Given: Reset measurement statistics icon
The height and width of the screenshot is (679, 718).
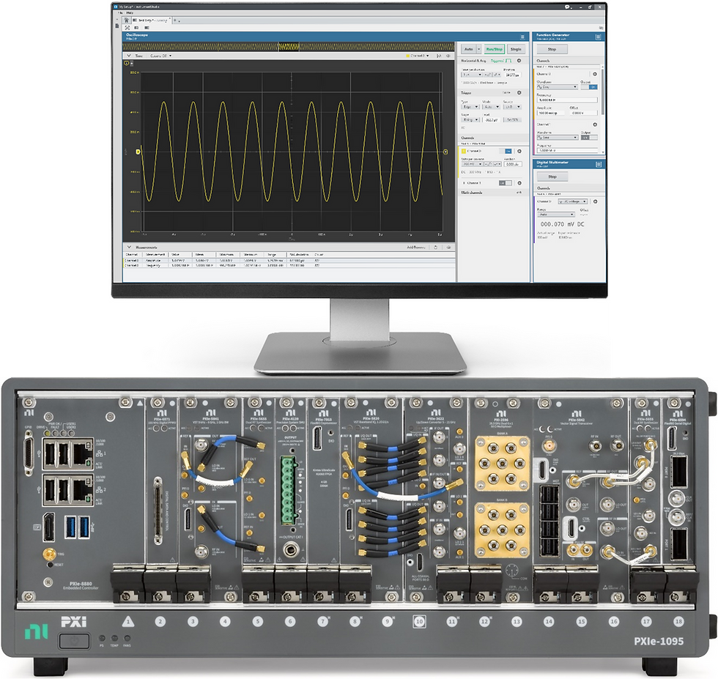Looking at the screenshot, I should click(x=436, y=248).
